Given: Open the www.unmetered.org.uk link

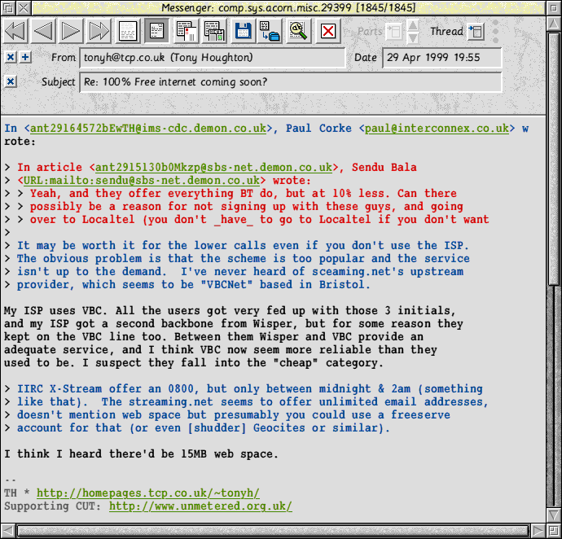Looking at the screenshot, I should (x=200, y=506).
